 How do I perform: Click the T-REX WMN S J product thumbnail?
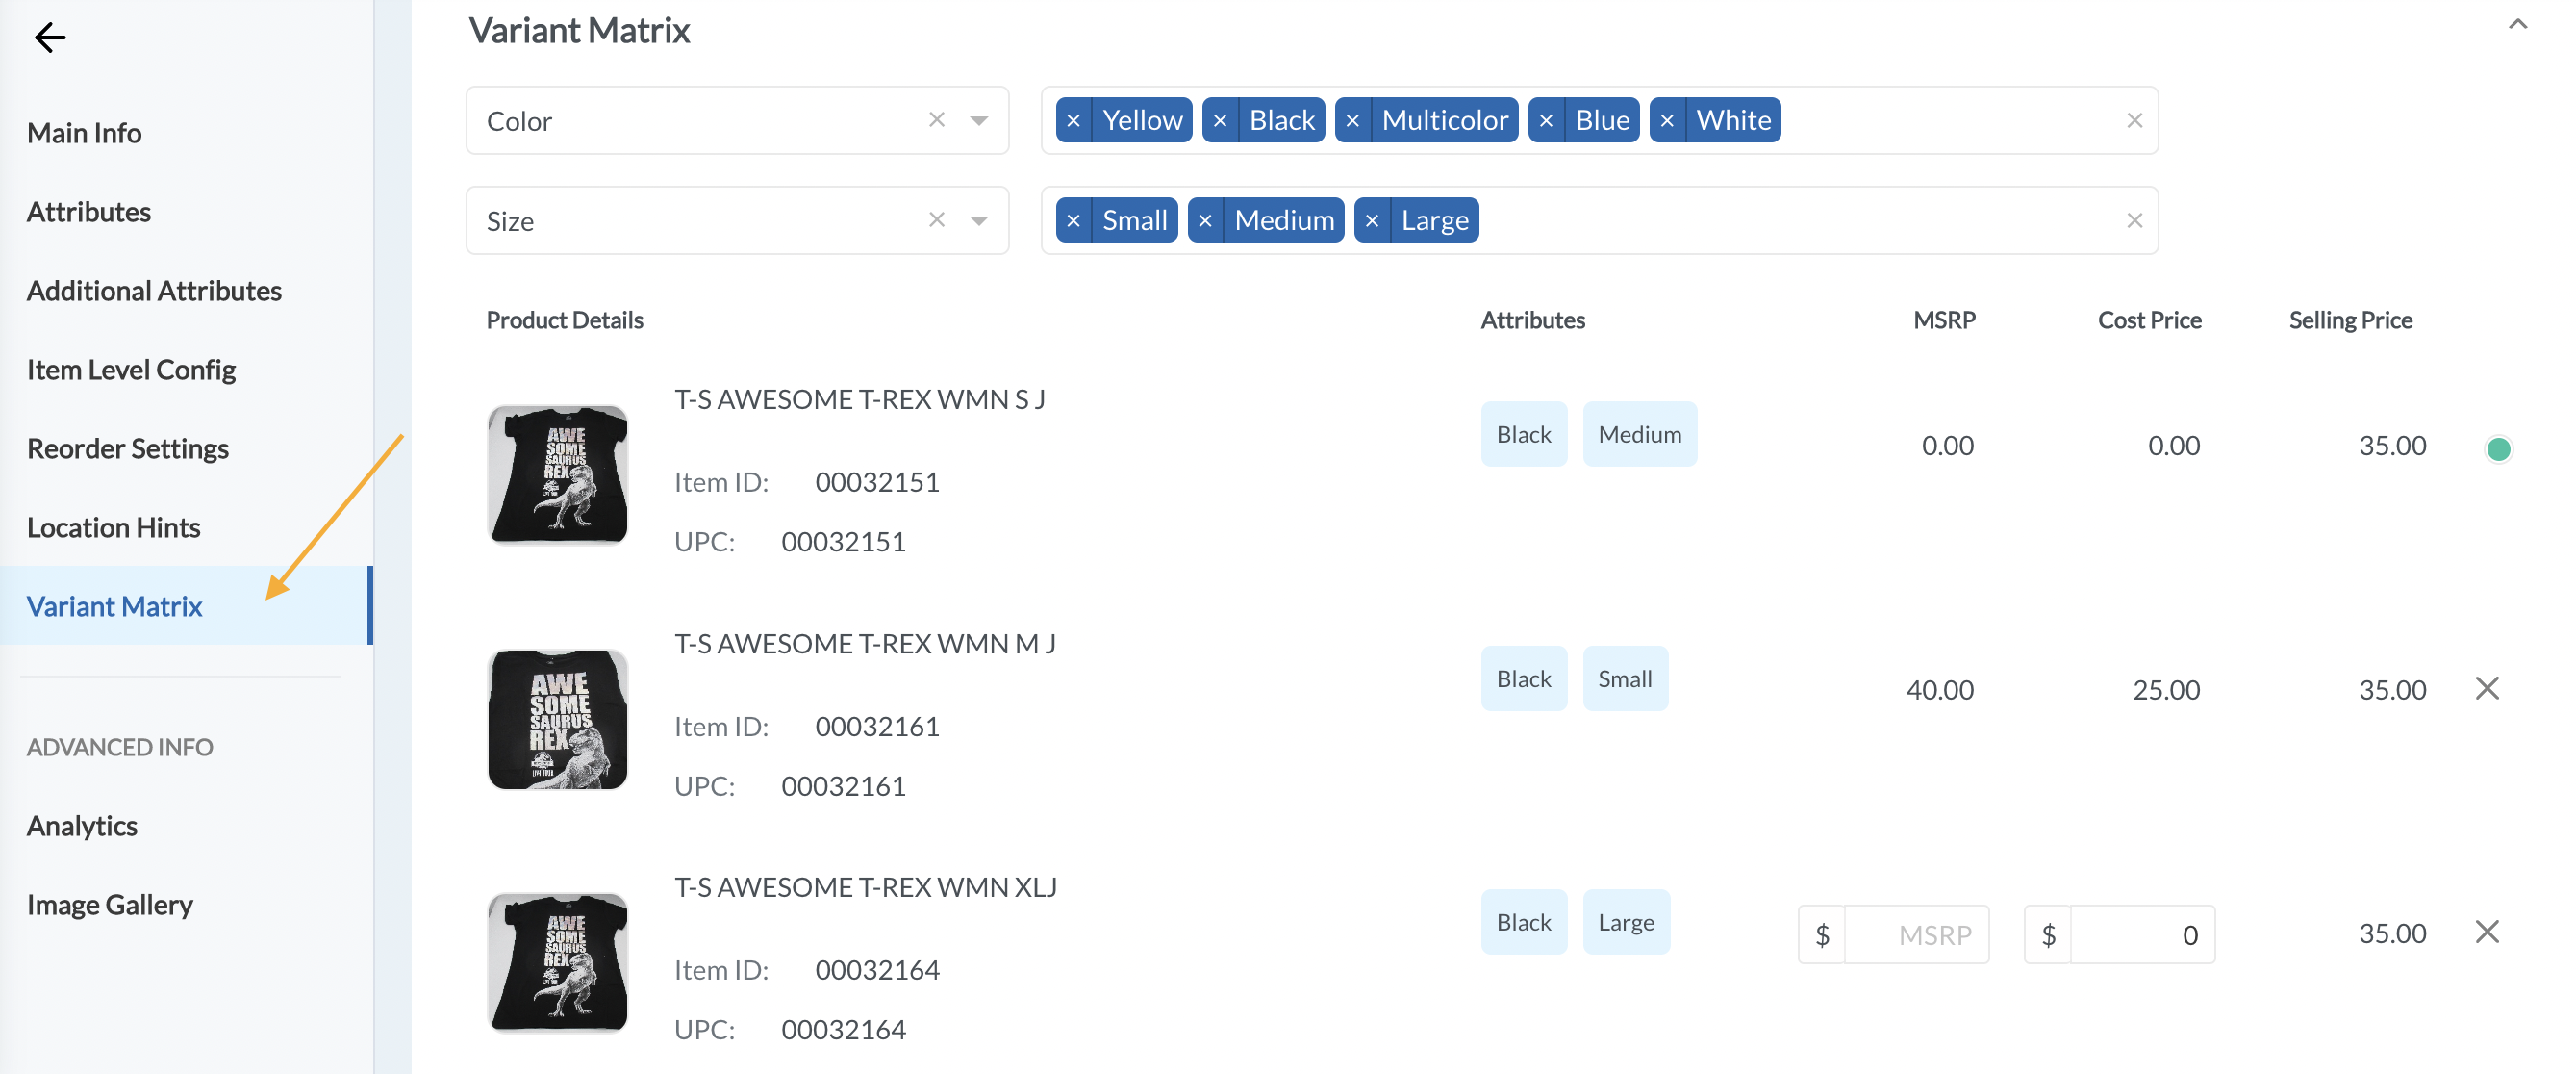click(x=557, y=474)
